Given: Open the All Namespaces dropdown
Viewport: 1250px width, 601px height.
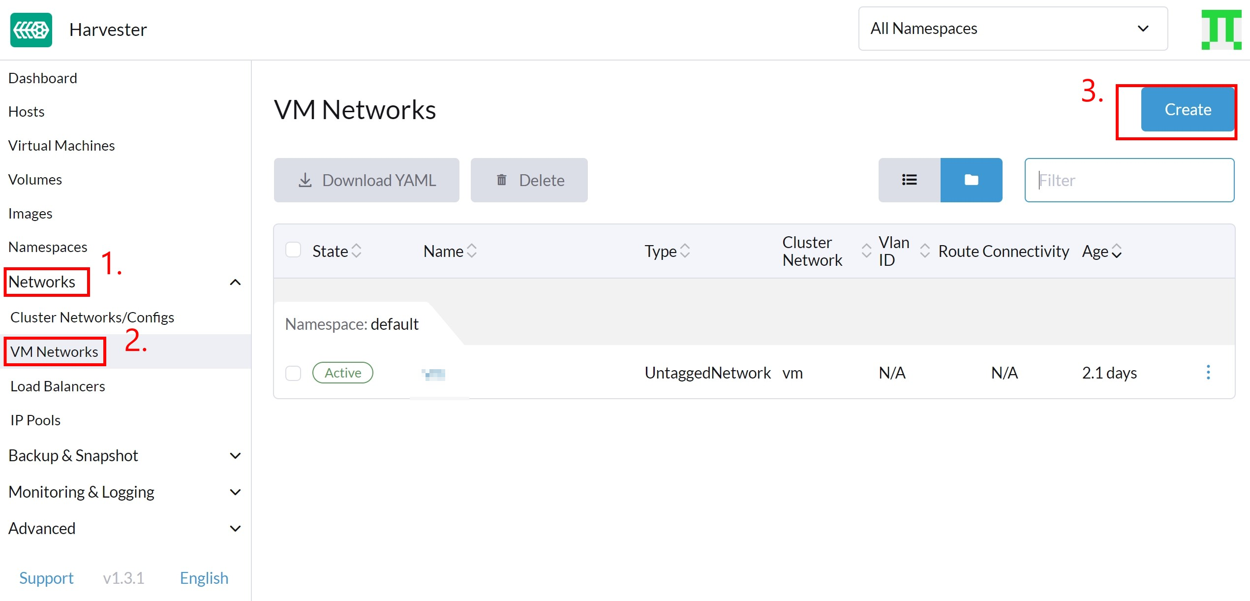Looking at the screenshot, I should (1013, 29).
